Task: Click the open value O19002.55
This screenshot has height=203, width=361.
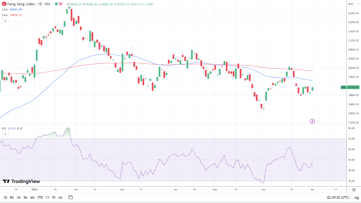Action: click(x=74, y=4)
